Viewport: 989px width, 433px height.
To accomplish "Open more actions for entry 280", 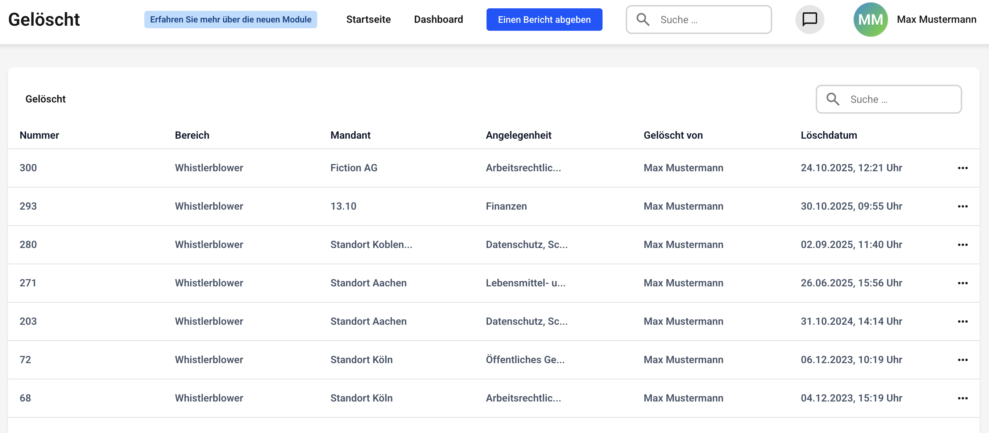I will click(x=962, y=245).
